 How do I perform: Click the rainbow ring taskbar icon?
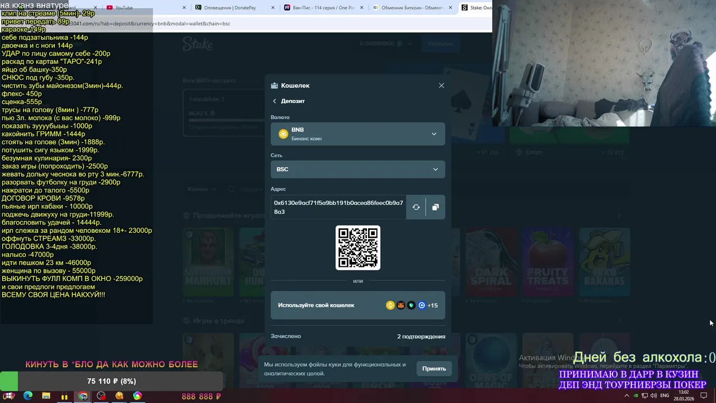[137, 396]
